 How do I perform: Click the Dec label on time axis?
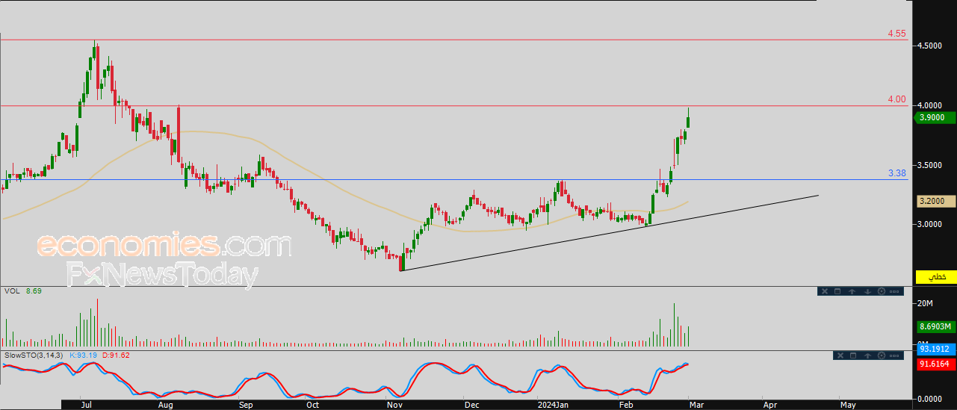(471, 404)
